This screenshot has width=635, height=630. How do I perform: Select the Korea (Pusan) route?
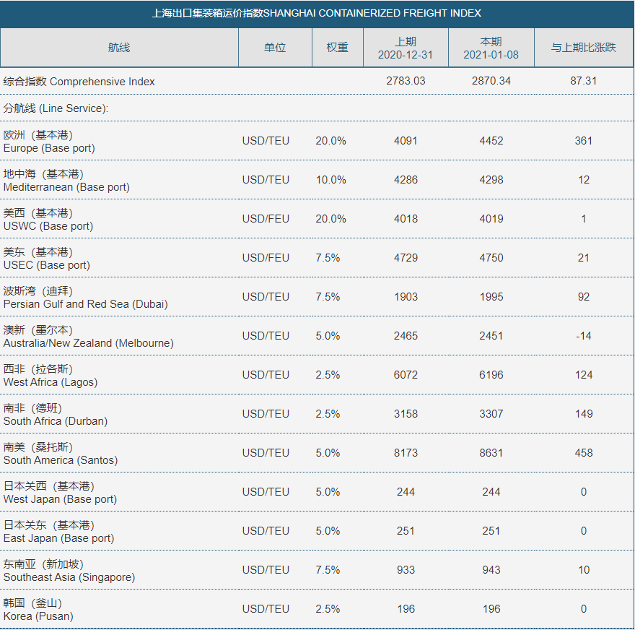pos(38,610)
